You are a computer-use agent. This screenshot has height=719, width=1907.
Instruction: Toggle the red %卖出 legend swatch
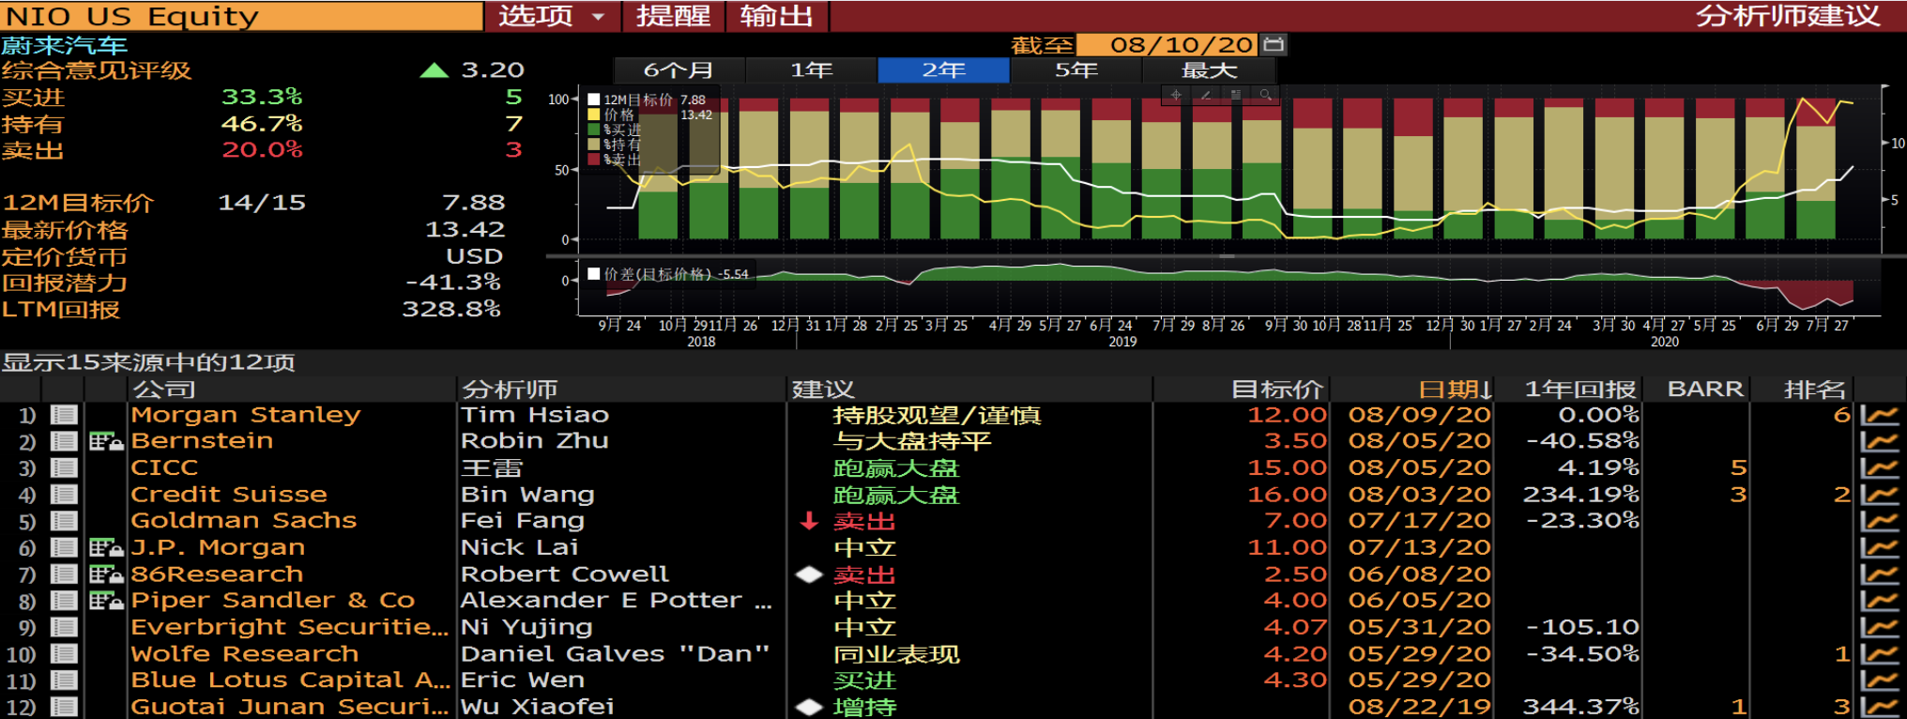pyautogui.click(x=593, y=160)
